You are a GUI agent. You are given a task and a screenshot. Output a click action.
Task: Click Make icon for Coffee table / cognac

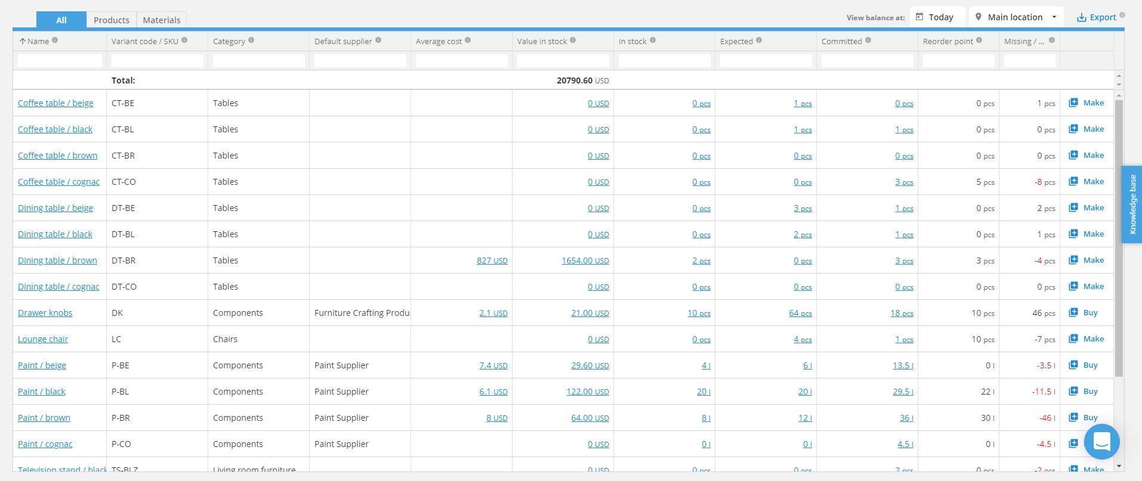click(x=1073, y=181)
